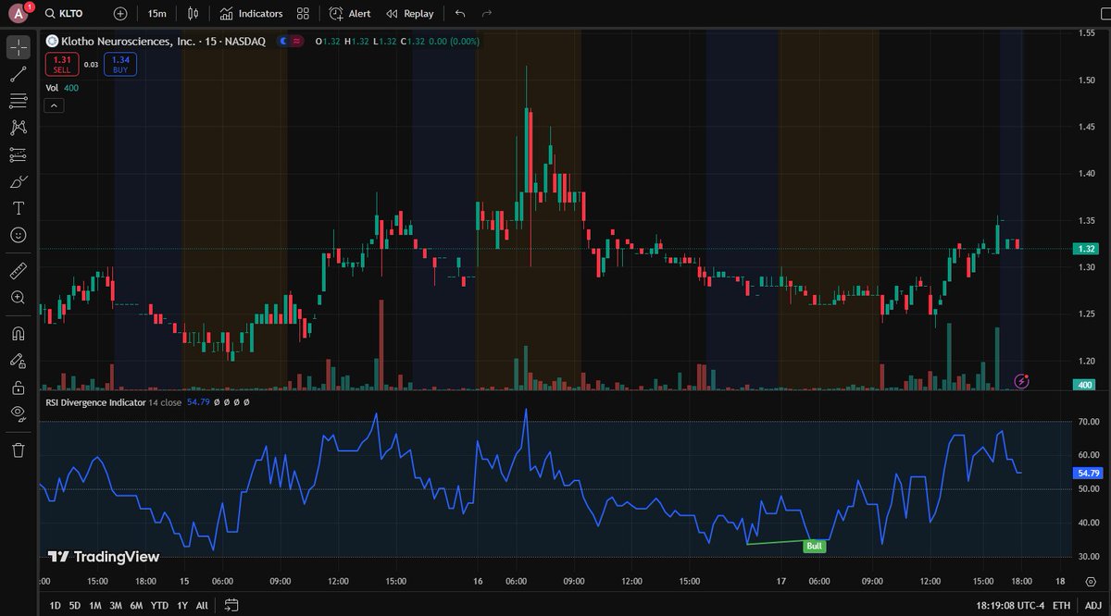This screenshot has height=616, width=1111.
Task: Toggle lock all drawing tools
Action: [19, 387]
